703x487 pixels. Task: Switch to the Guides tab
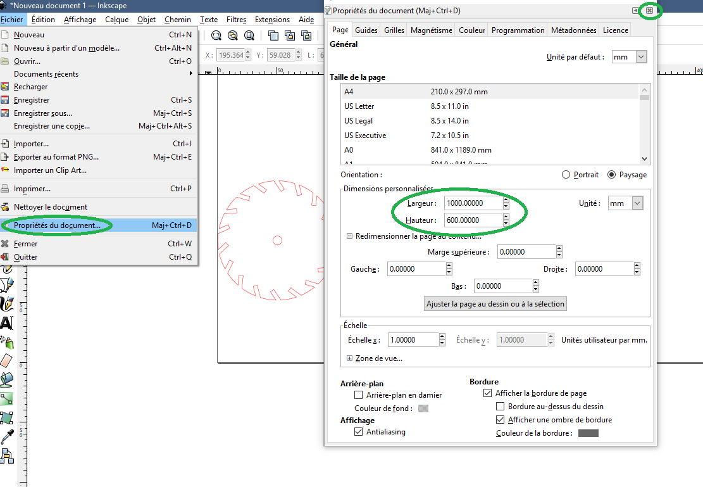coord(366,30)
